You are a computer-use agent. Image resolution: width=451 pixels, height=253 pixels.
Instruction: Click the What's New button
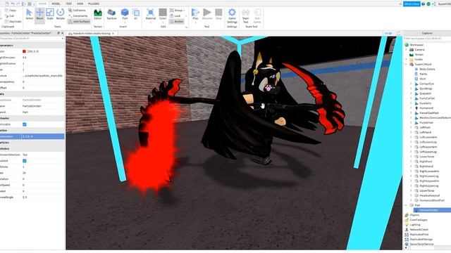[x=412, y=4]
